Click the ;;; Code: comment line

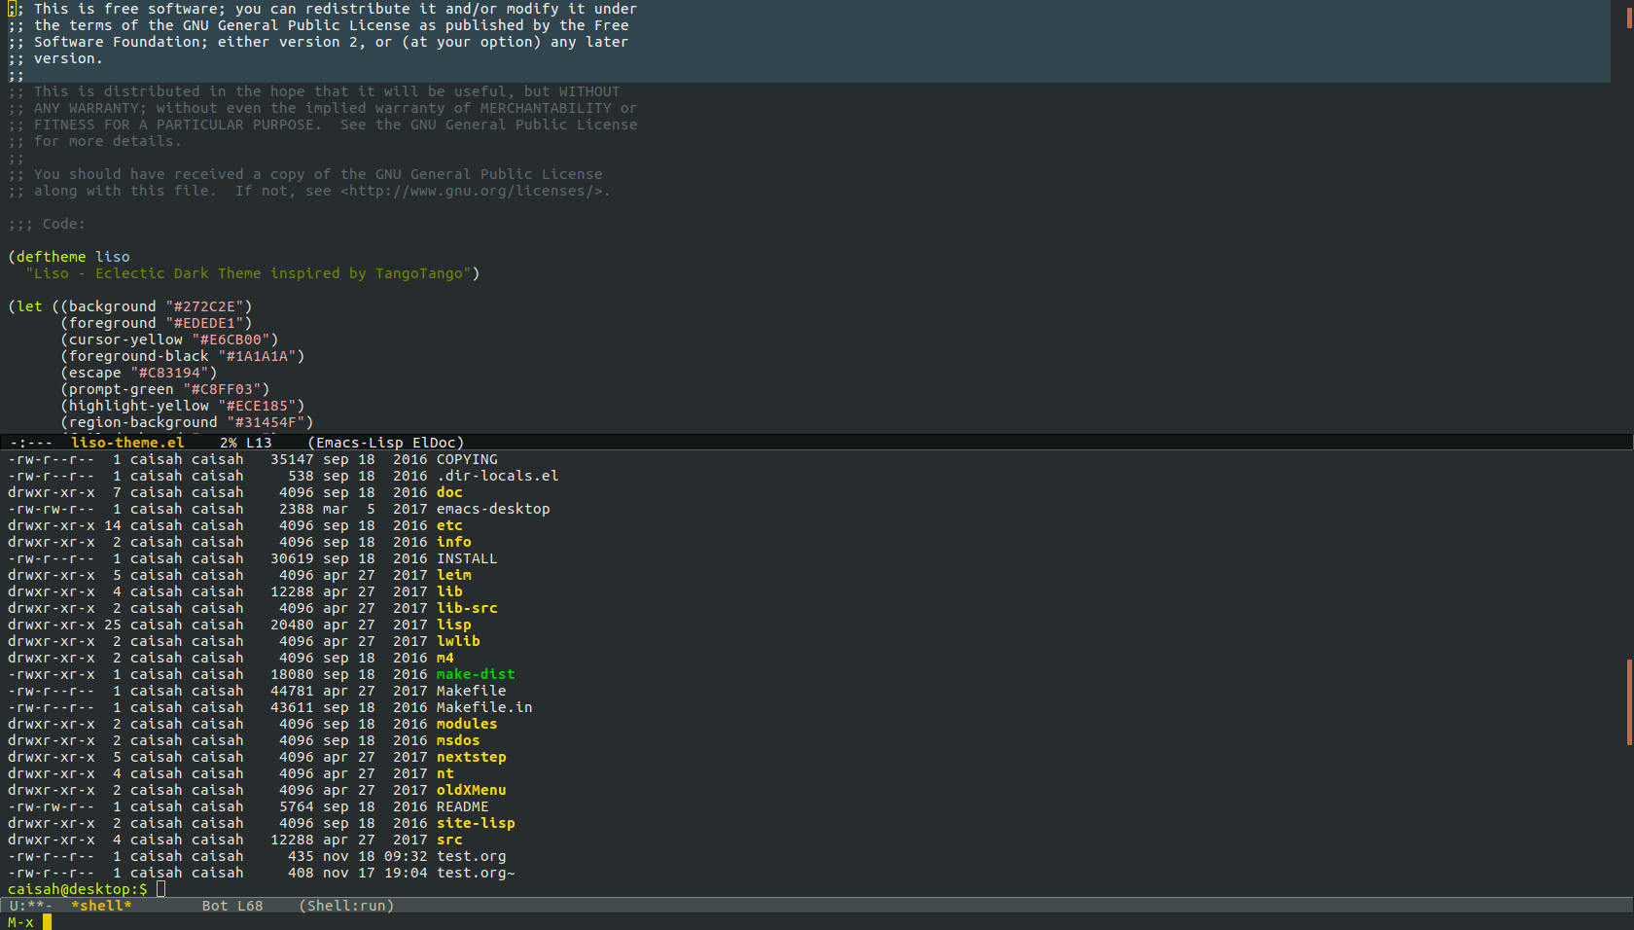pyautogui.click(x=47, y=224)
